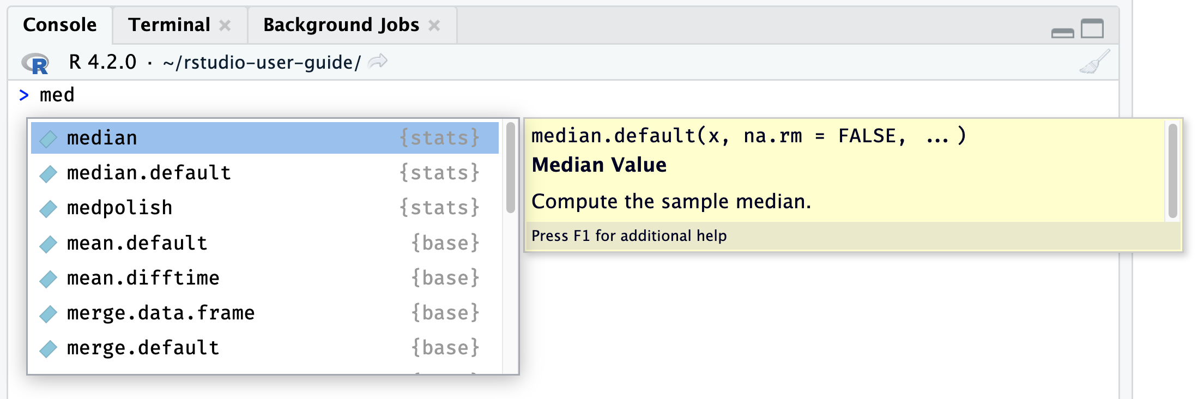Click the R logo icon
Viewport: 1198px width, 399px height.
[35, 63]
